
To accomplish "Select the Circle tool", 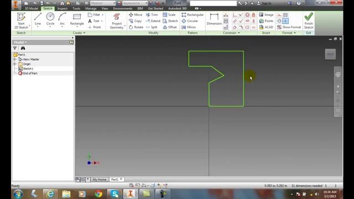I will point(50,19).
